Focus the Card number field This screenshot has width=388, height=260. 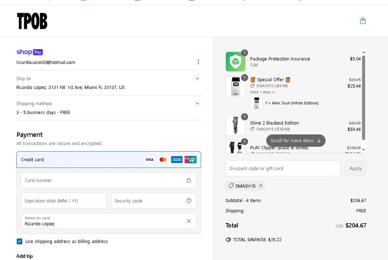coord(109,180)
